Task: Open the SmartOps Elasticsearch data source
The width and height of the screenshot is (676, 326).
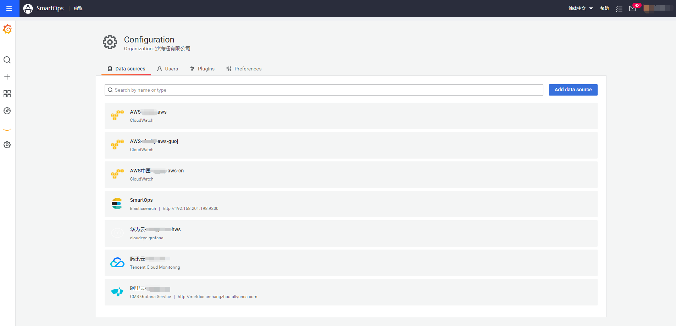Action: (351, 204)
